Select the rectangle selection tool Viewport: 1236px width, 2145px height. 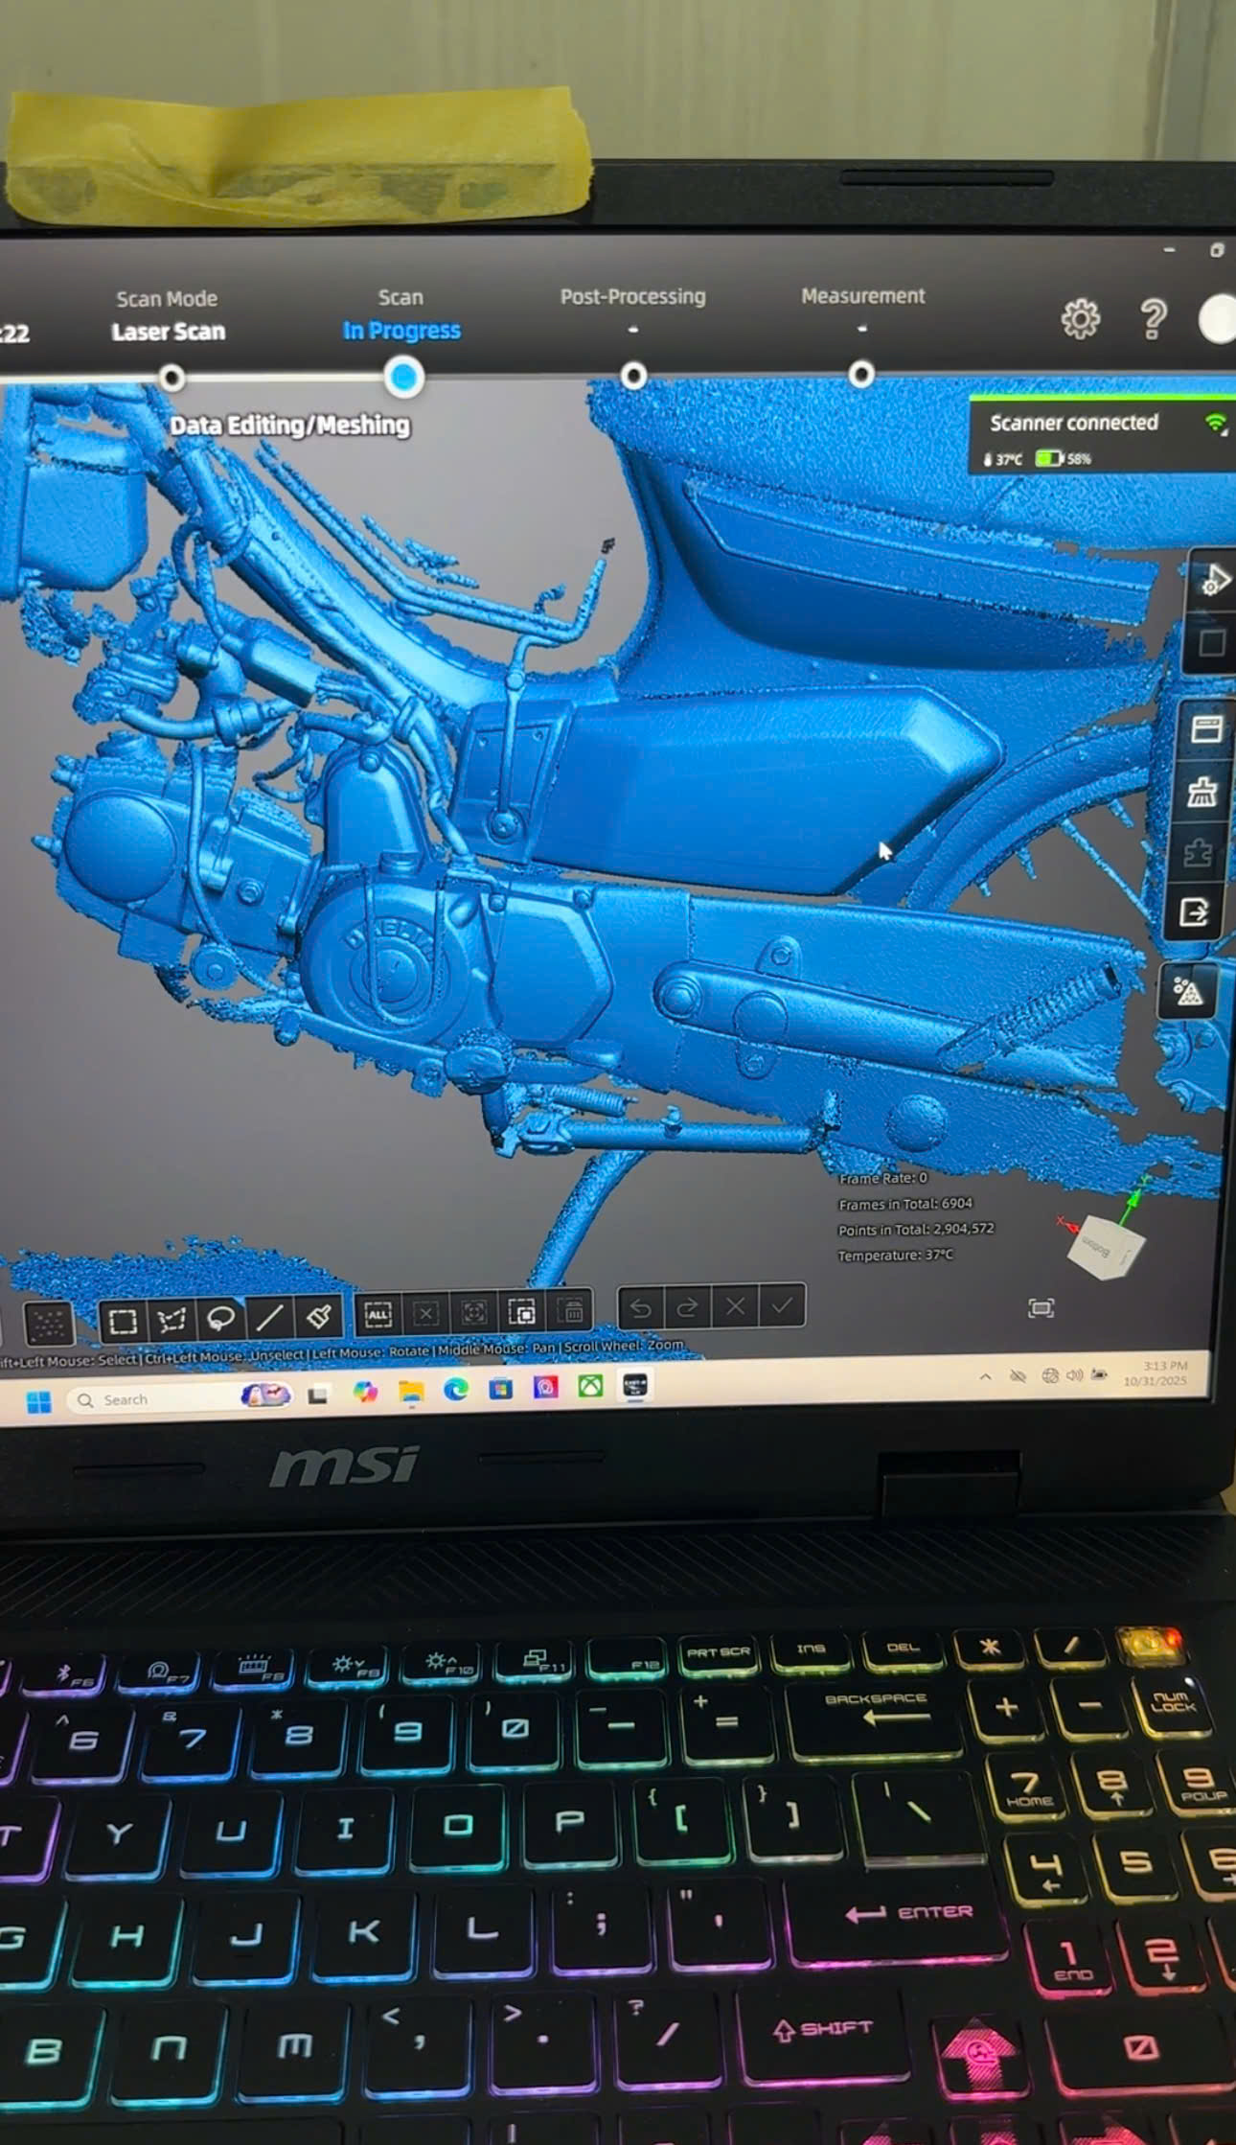click(x=123, y=1322)
